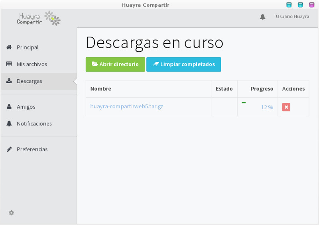This screenshot has width=319, height=225.
Task: Click the pencil icon beside Preferencias
Action: [x=9, y=149]
